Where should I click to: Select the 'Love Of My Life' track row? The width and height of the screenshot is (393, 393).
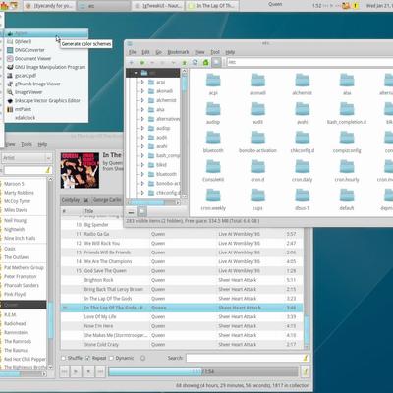[x=182, y=317]
